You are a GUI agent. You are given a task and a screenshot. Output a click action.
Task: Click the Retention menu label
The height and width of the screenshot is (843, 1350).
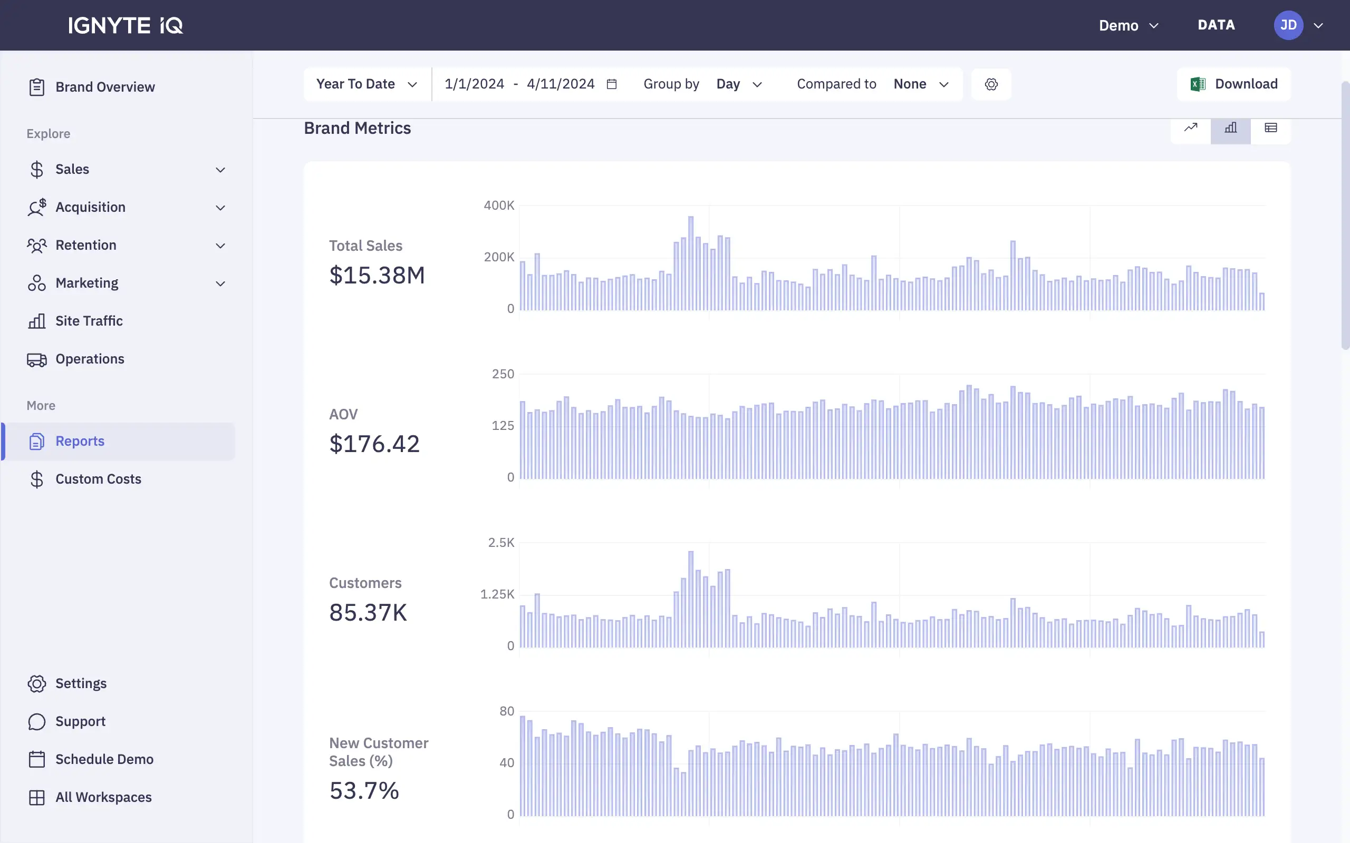86,245
